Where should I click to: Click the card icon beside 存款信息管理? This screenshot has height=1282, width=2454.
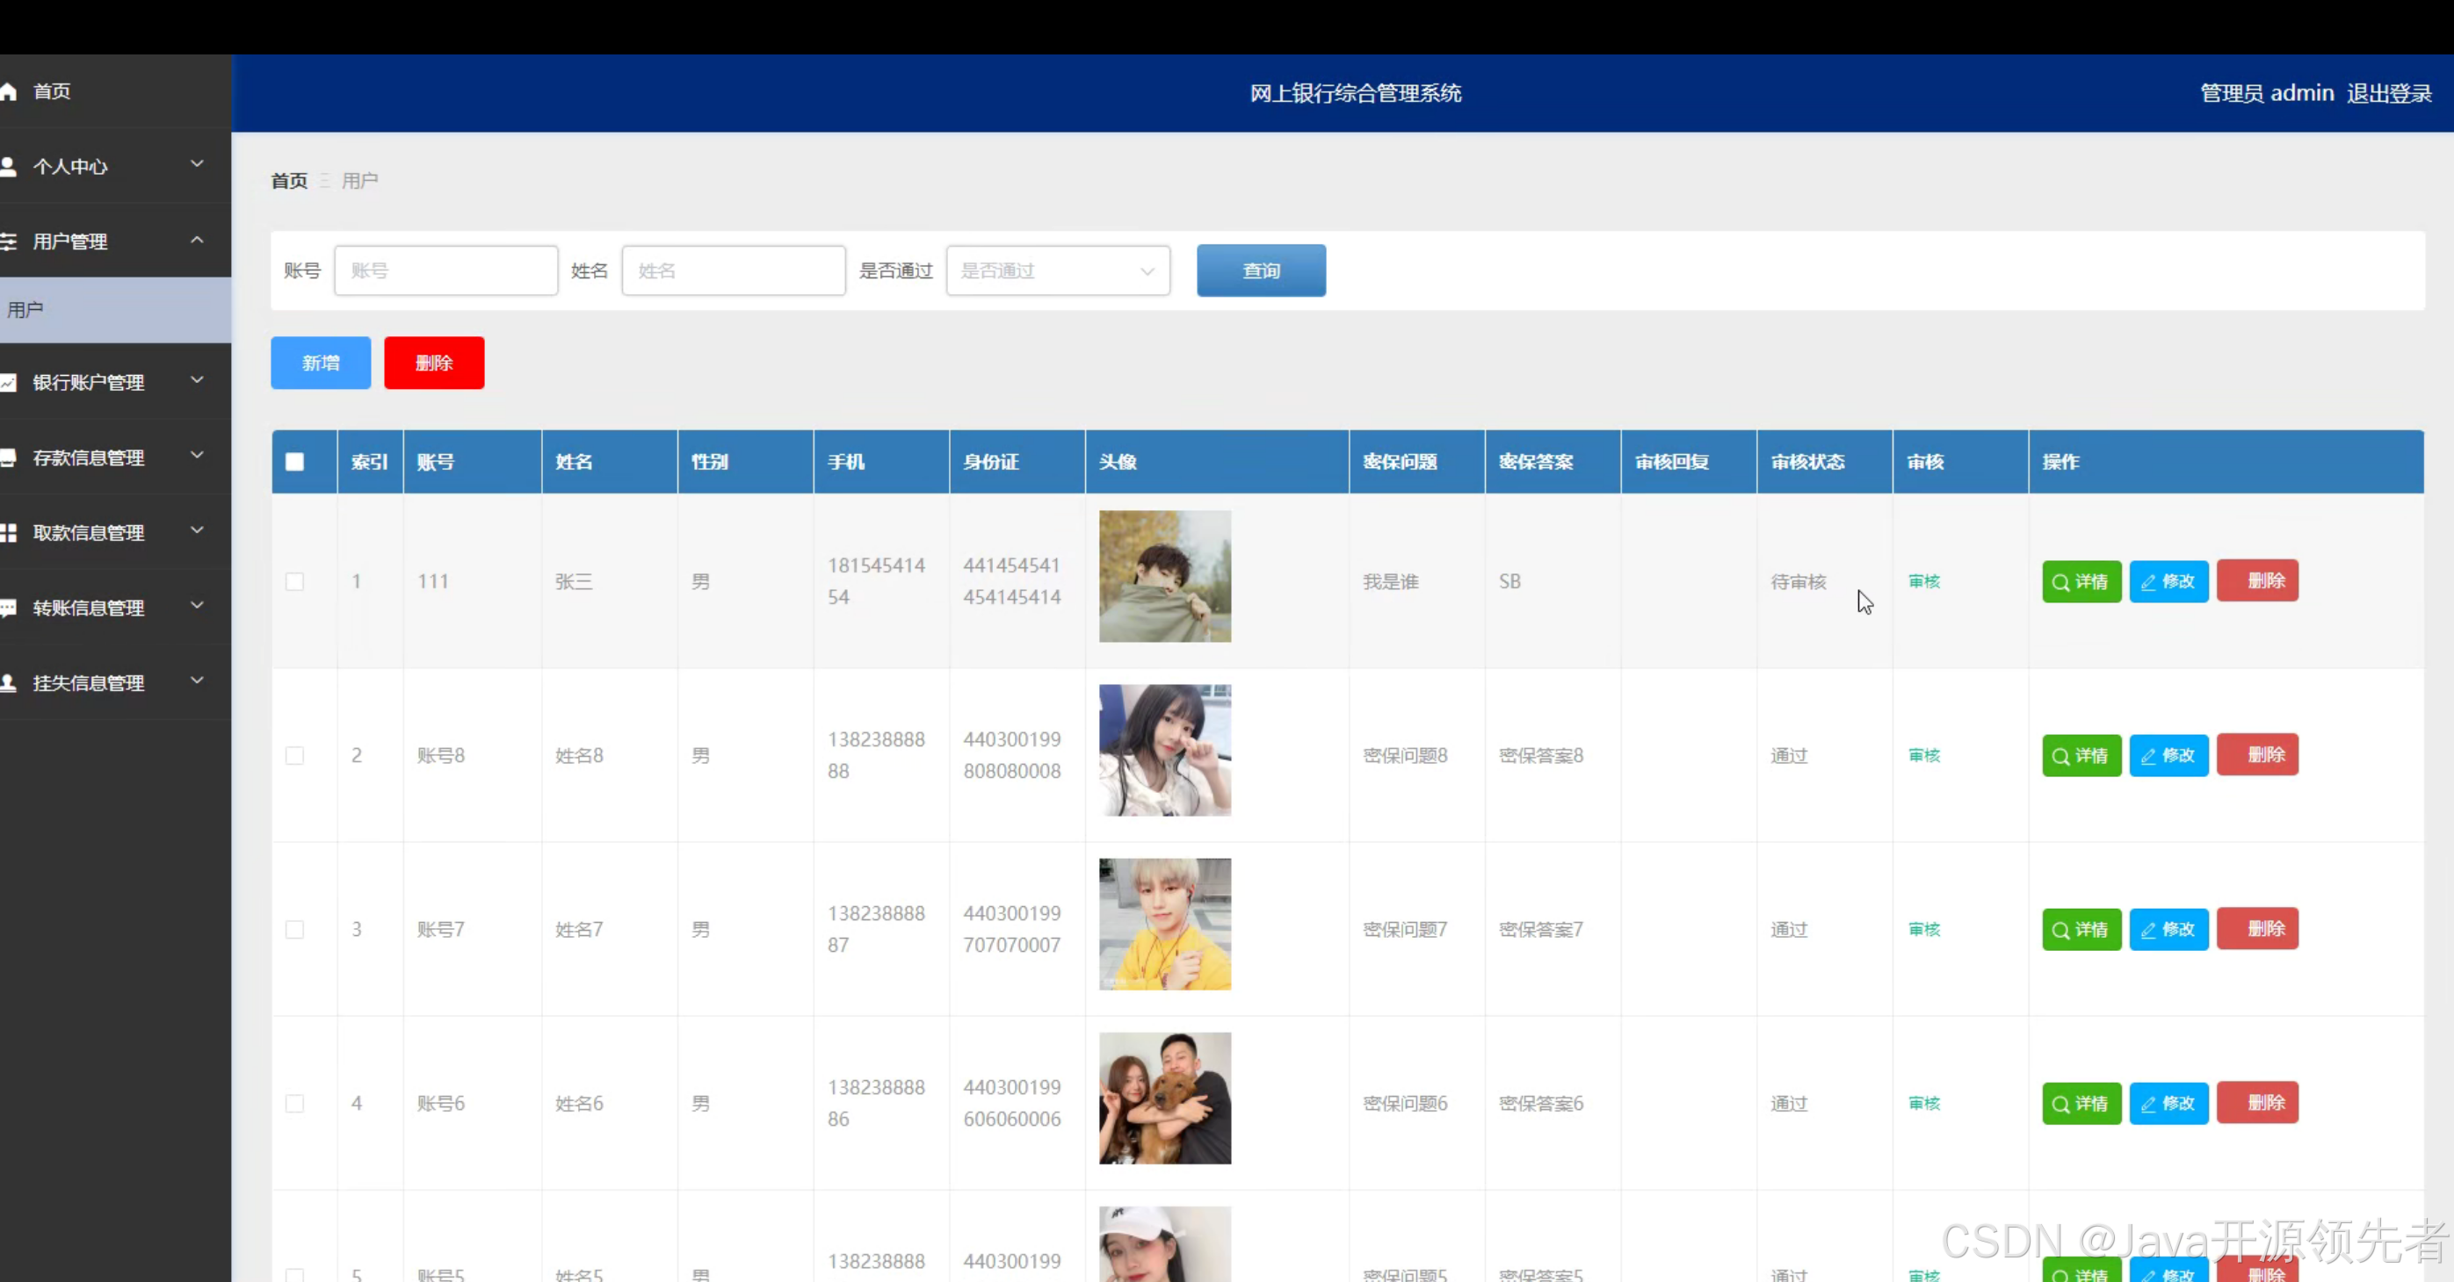[x=9, y=457]
